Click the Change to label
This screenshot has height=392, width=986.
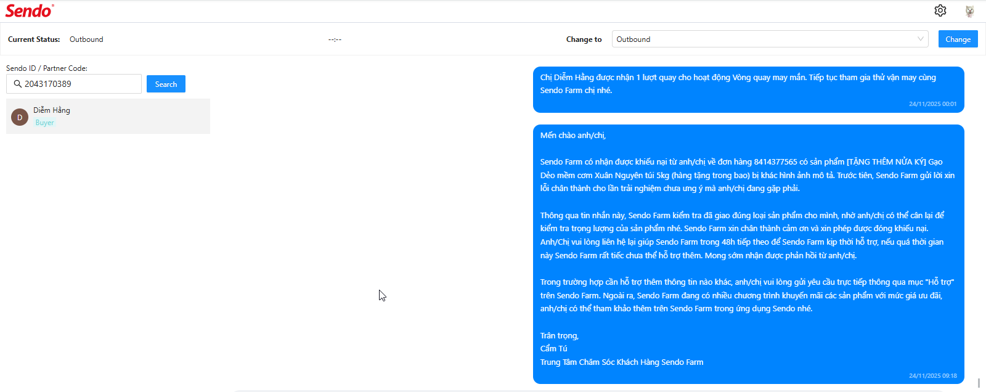[584, 39]
